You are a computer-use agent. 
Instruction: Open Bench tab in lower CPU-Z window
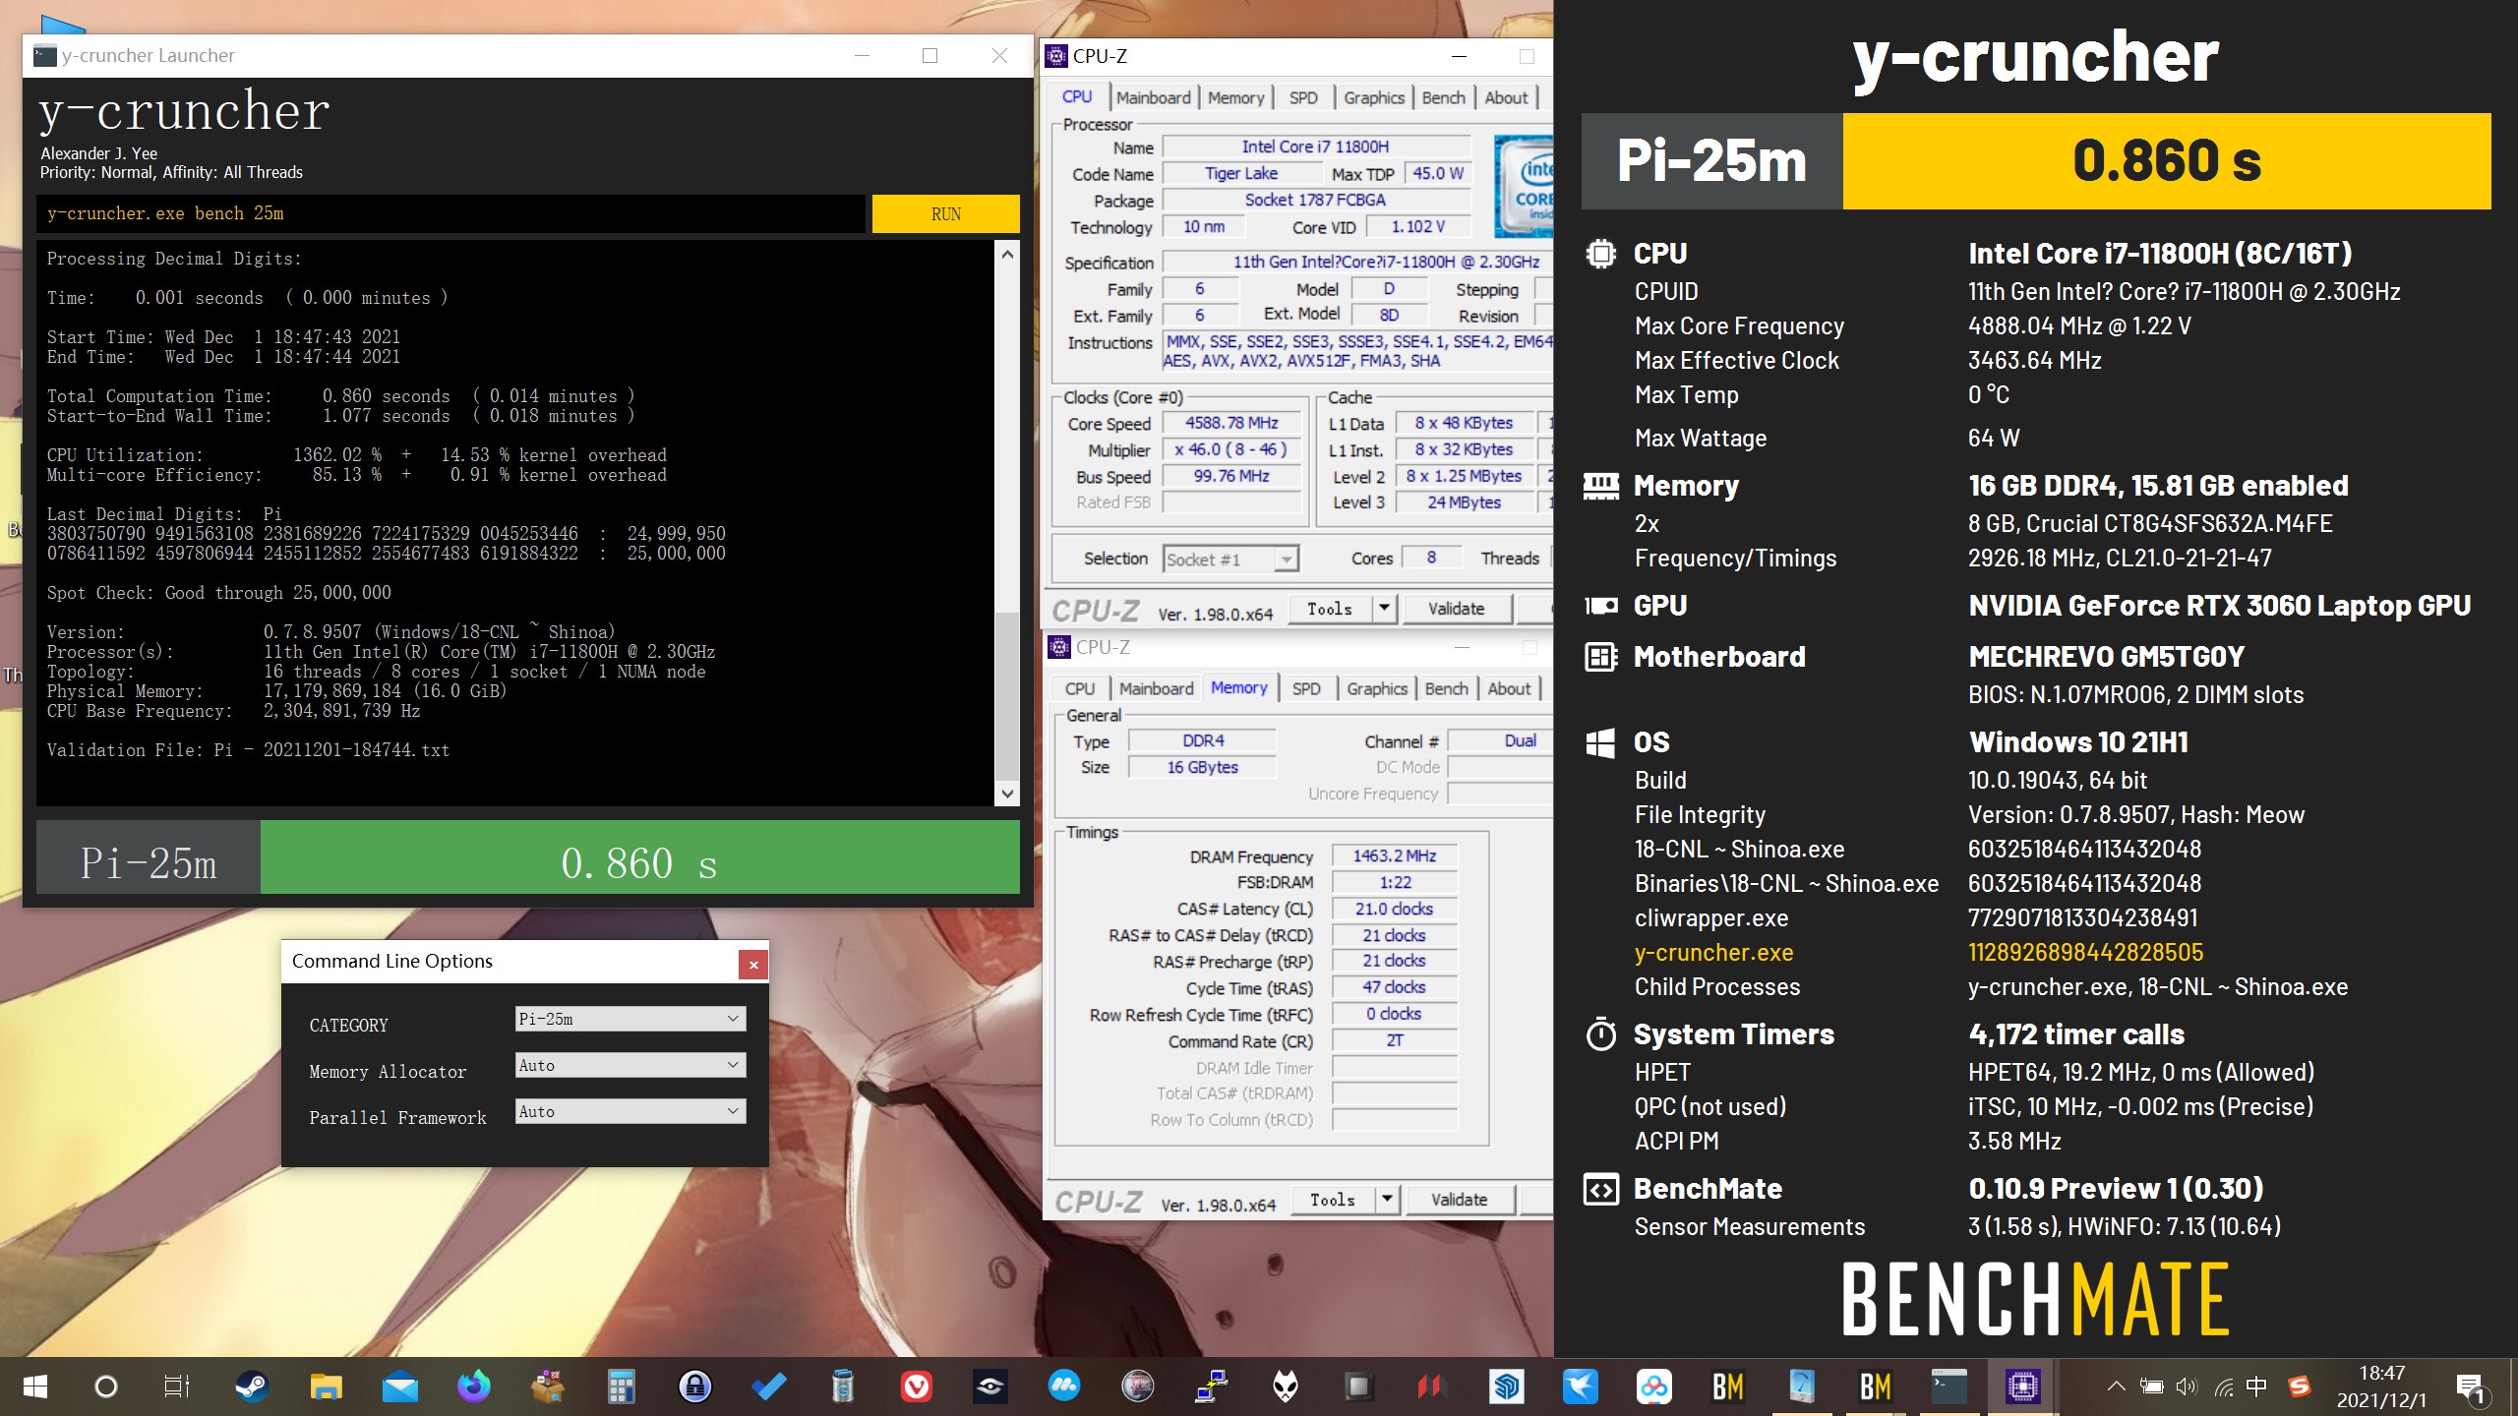(x=1446, y=688)
